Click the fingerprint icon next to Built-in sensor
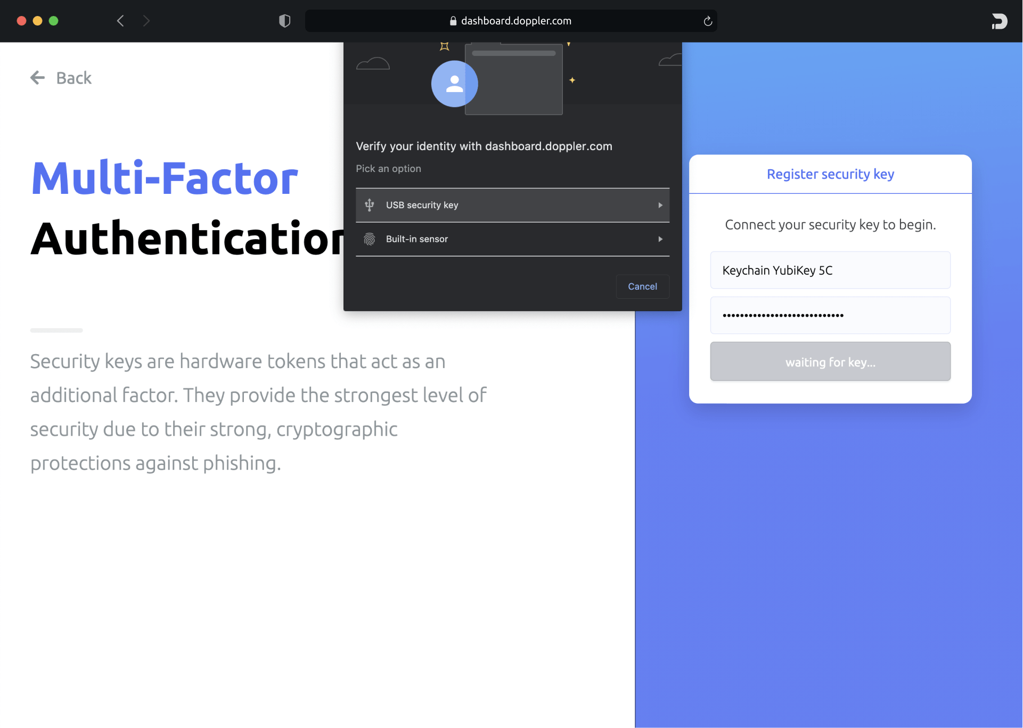1023x728 pixels. 369,239
